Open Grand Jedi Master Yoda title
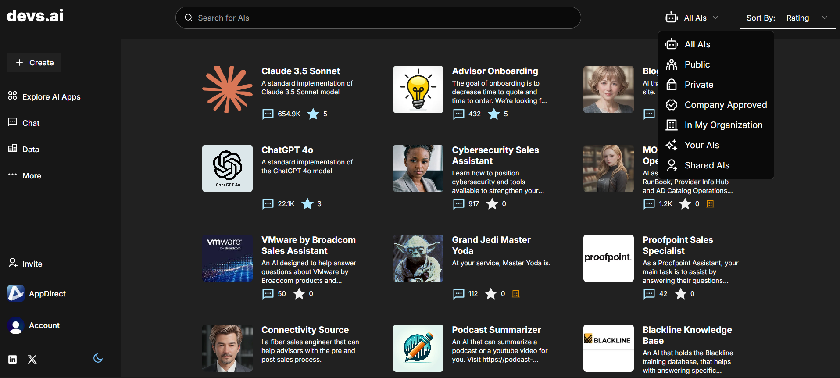840x378 pixels. [x=491, y=245]
